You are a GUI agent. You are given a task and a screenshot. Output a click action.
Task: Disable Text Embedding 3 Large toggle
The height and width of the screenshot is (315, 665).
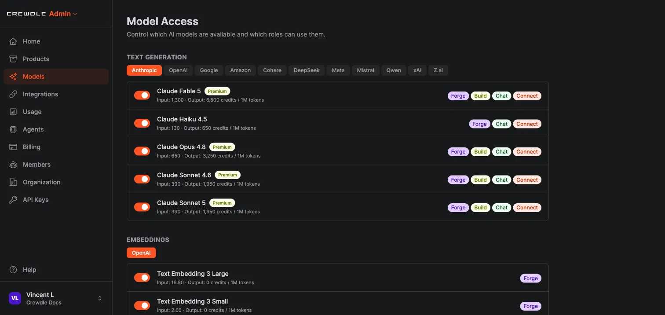click(142, 278)
